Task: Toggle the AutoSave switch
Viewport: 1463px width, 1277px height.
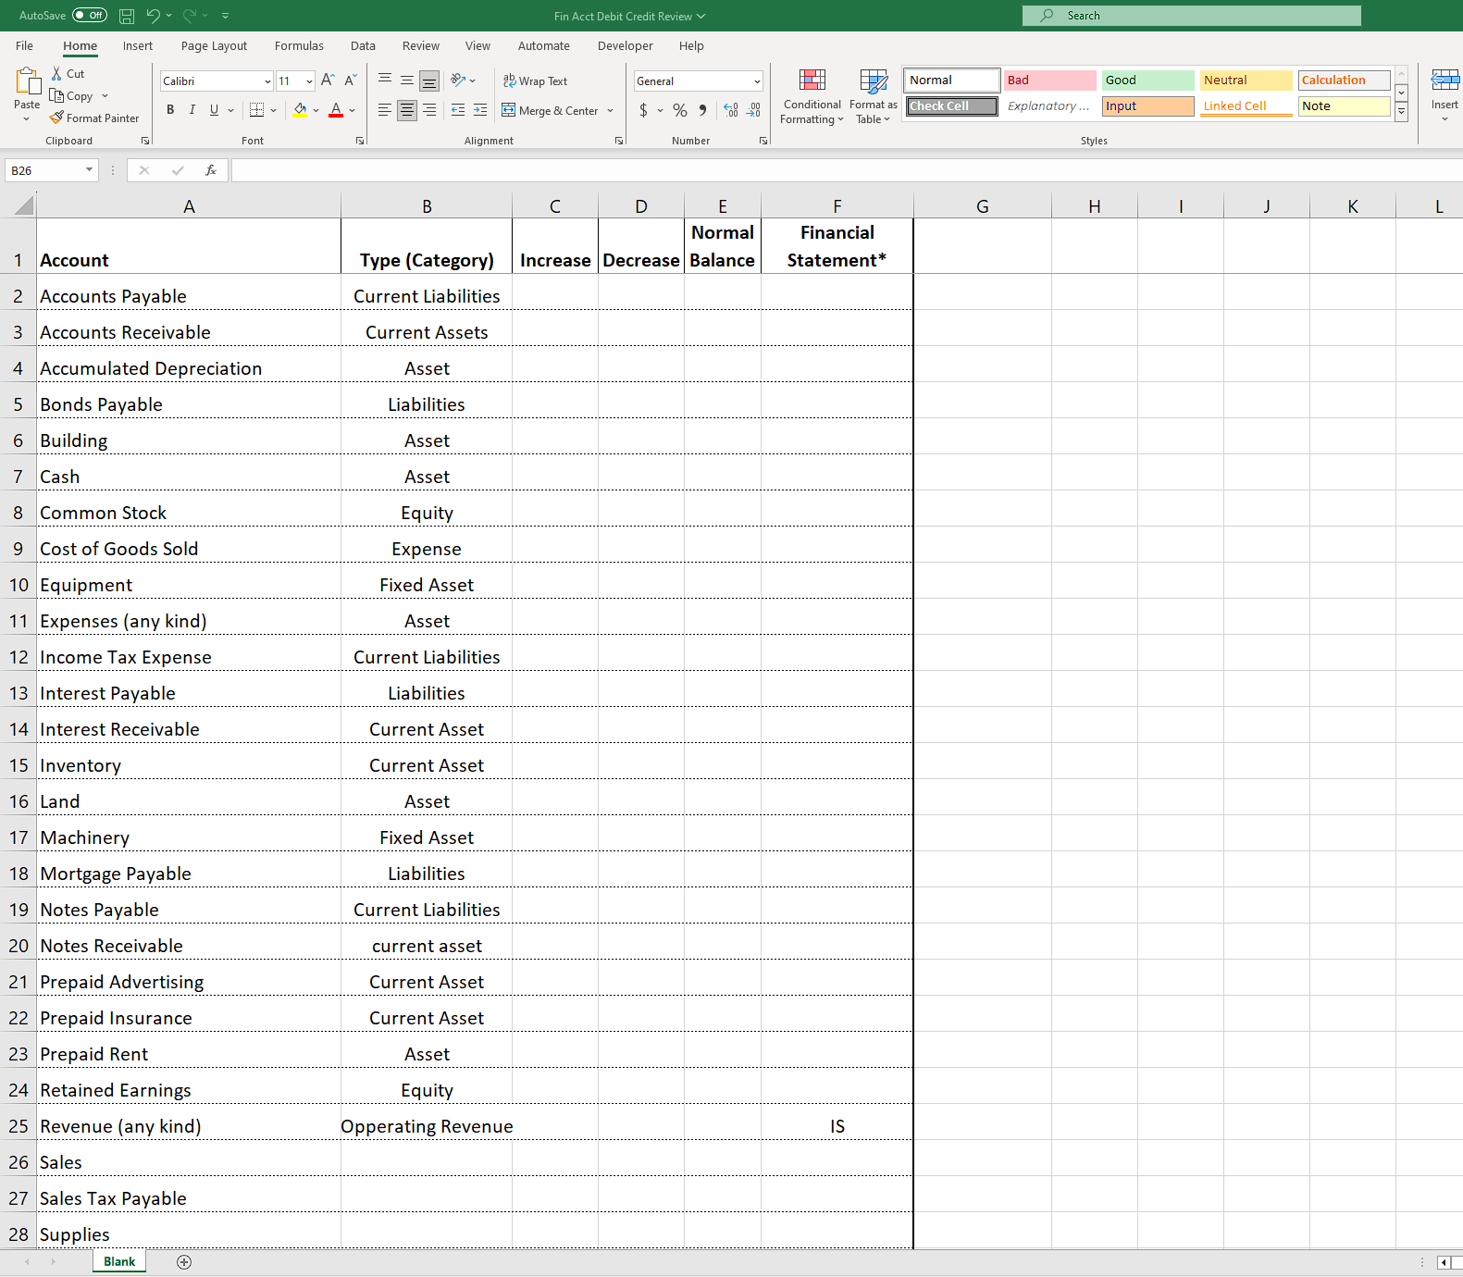Action: (90, 16)
